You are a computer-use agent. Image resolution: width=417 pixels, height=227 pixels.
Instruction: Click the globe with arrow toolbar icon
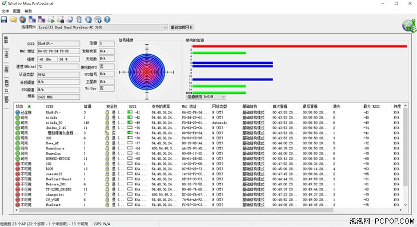coord(89,19)
